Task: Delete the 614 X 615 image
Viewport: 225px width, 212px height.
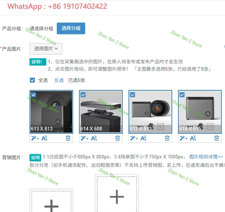Action: 217,138
